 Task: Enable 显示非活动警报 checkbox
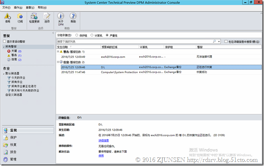coord(5,41)
